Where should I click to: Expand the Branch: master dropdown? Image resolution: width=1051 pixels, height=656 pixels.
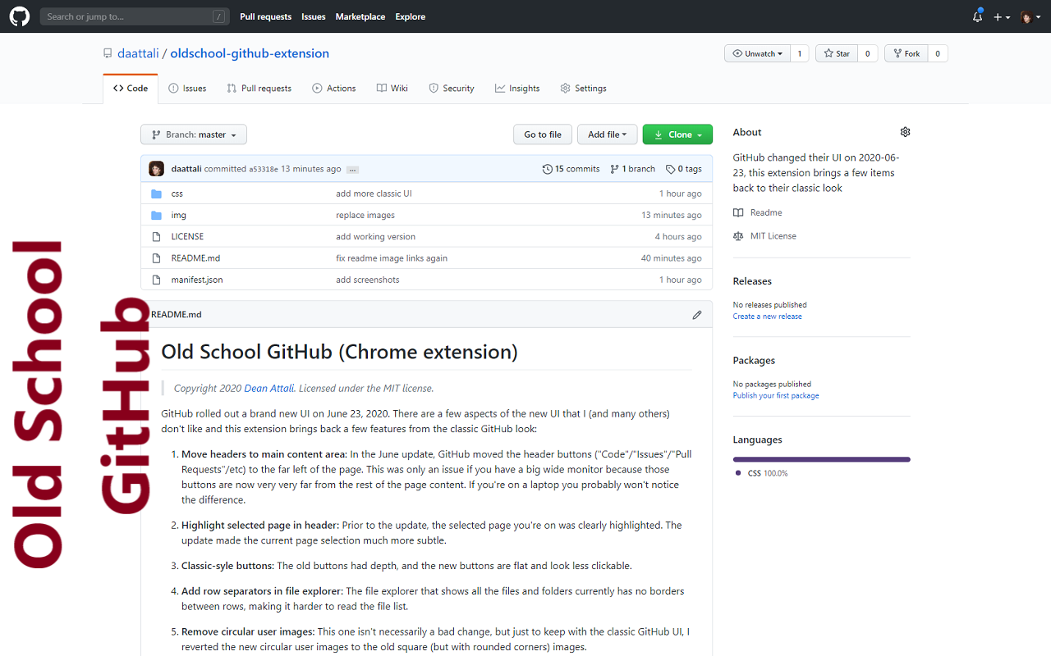point(193,134)
